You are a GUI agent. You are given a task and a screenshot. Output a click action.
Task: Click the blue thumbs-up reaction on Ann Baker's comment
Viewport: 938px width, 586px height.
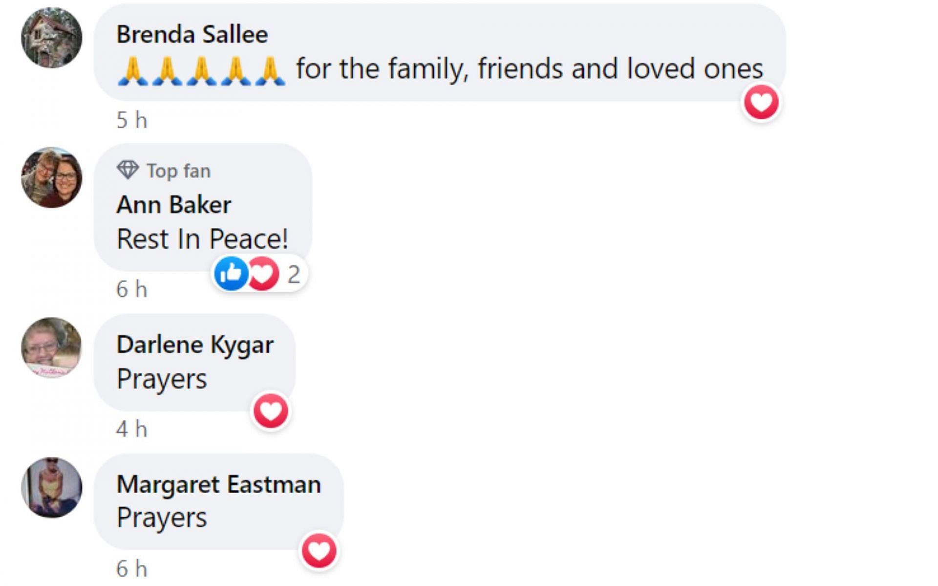(x=231, y=274)
